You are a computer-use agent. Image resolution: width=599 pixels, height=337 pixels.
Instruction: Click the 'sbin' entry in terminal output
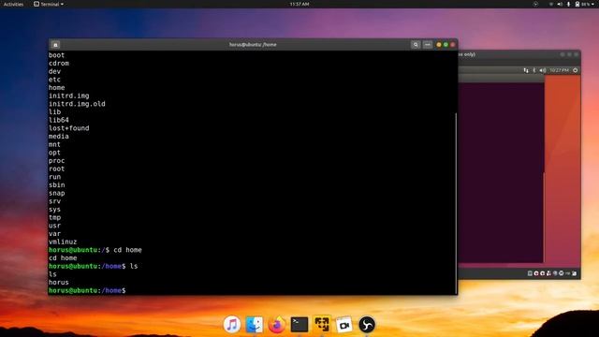[x=56, y=185]
